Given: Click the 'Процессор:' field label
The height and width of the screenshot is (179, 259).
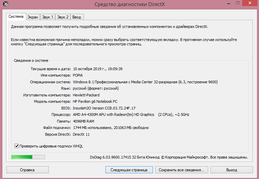Looking at the screenshot, I should tap(61, 115).
